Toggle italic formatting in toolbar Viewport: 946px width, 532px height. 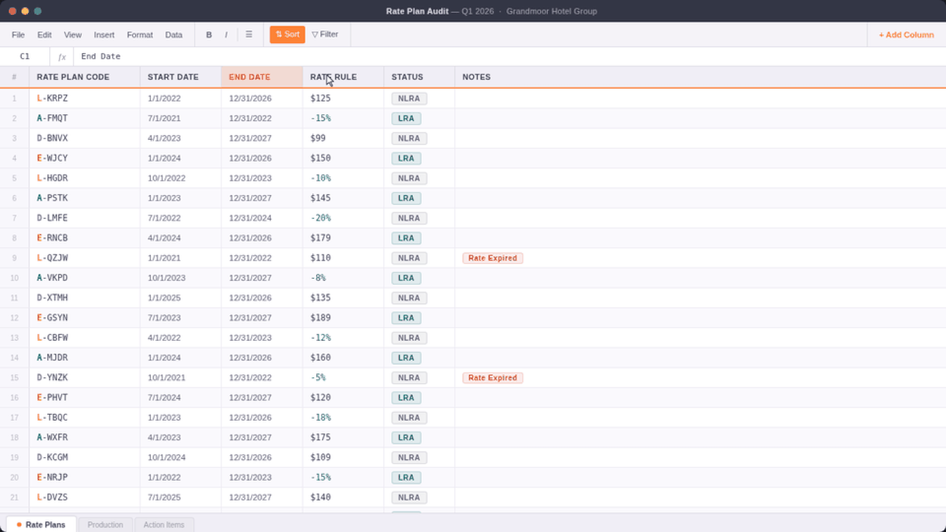(226, 35)
